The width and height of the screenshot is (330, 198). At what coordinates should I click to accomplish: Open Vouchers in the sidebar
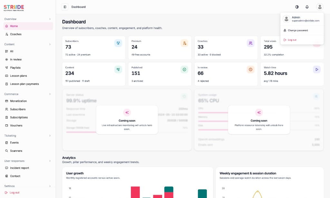click(28, 125)
